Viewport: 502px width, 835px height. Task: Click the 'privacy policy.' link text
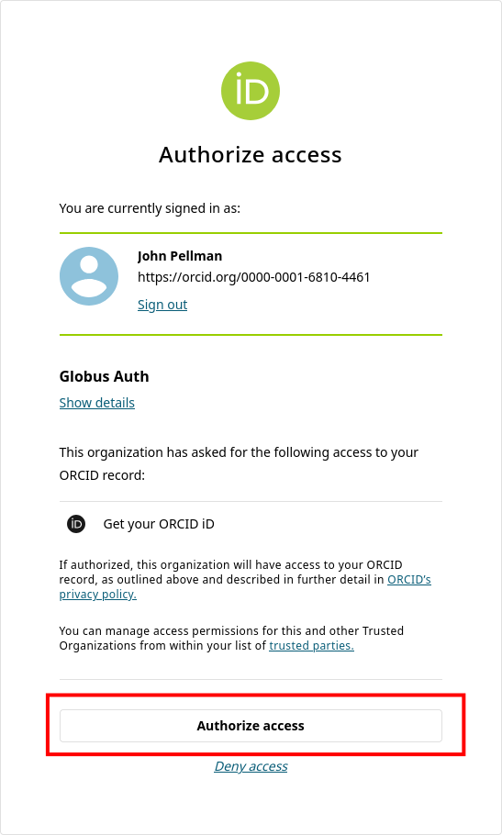[98, 595]
